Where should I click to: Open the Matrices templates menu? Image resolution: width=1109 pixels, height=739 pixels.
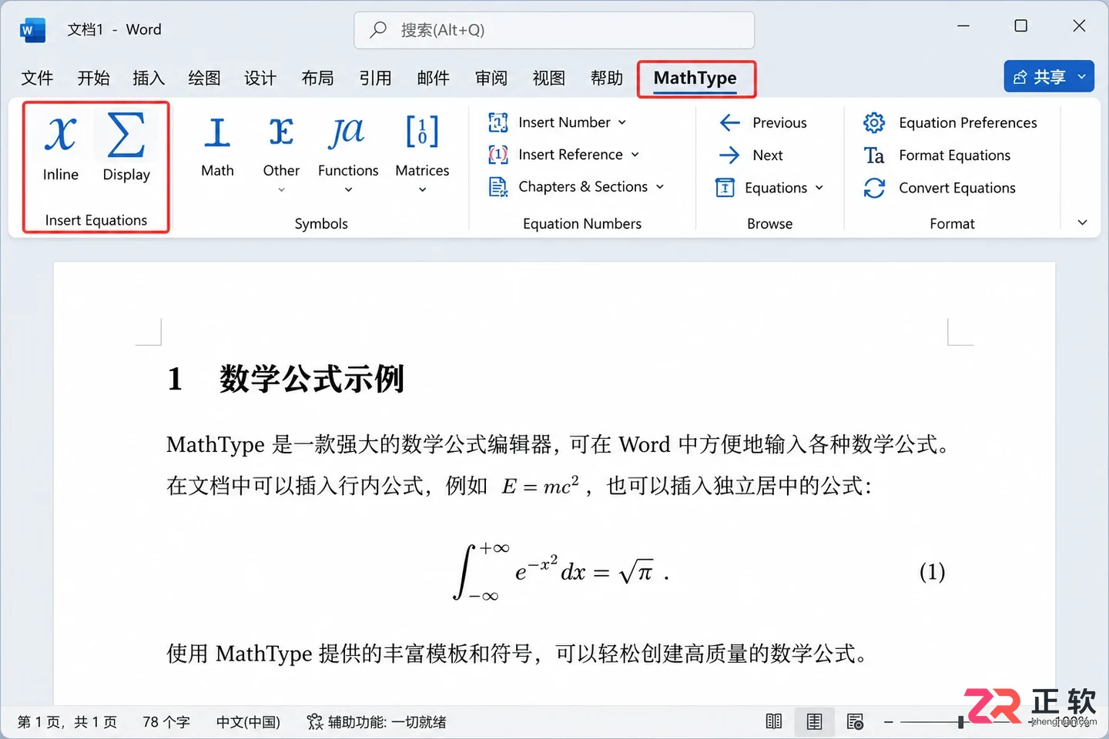422,152
